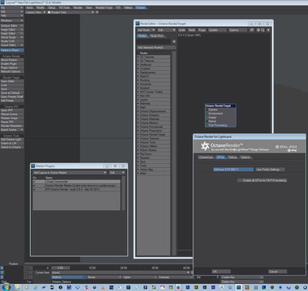Image resolution: width=308 pixels, height=291 pixels.
Task: Toggle the Shaded Solid viewport checkbox
Action: click(x=49, y=12)
